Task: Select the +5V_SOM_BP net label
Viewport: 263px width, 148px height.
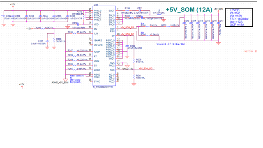Action: click(127, 34)
